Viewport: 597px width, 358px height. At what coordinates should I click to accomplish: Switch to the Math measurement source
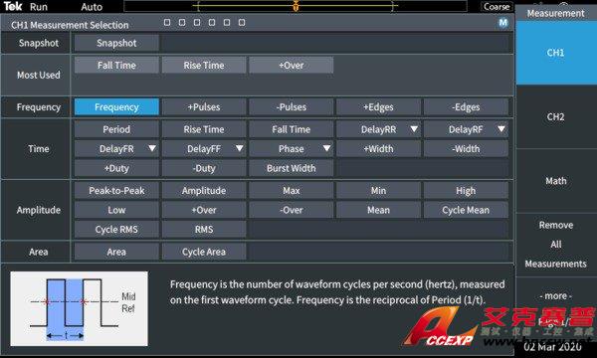tap(555, 181)
